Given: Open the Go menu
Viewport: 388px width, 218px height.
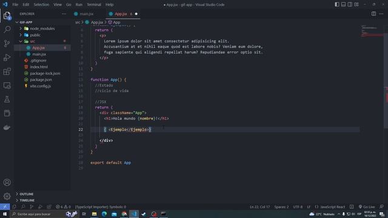Looking at the screenshot, I should pos(69,4).
